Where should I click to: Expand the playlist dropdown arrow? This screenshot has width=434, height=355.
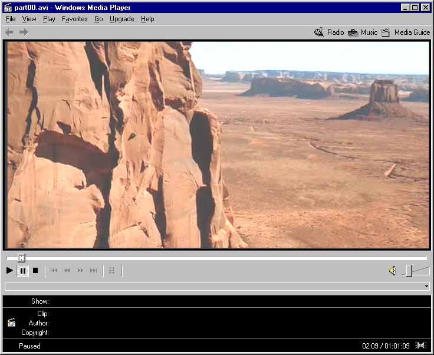[x=426, y=287]
